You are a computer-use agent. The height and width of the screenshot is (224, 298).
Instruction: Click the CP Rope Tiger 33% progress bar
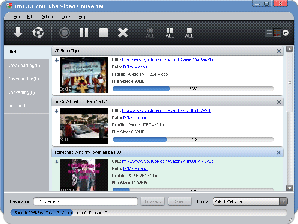[x=193, y=89]
